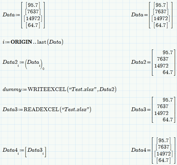Image resolution: width=177 pixels, height=165 pixels.
Task: Select the Data3 definition variable name
Action: [x=10, y=109]
